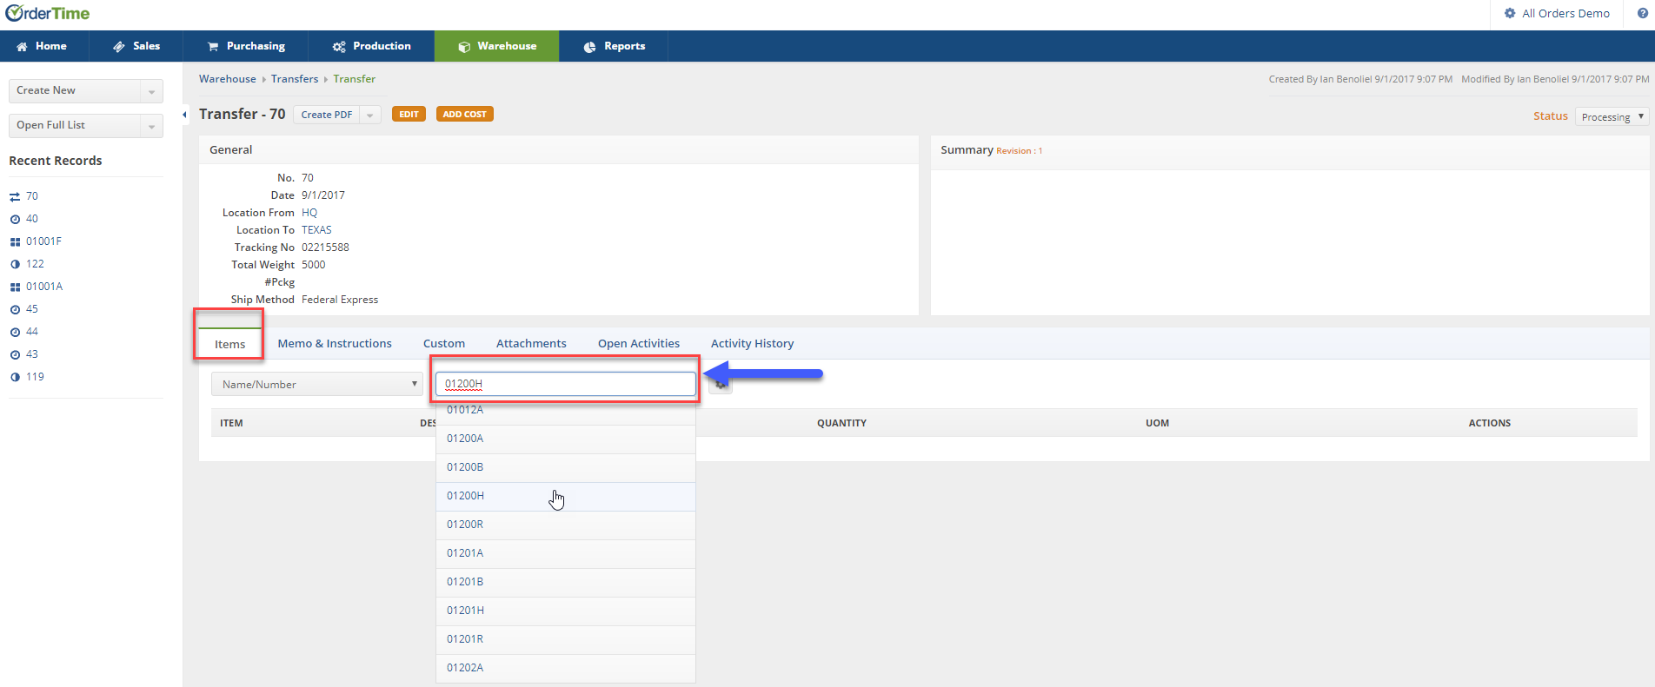The height and width of the screenshot is (687, 1655).
Task: Open the Production menu
Action: [372, 46]
